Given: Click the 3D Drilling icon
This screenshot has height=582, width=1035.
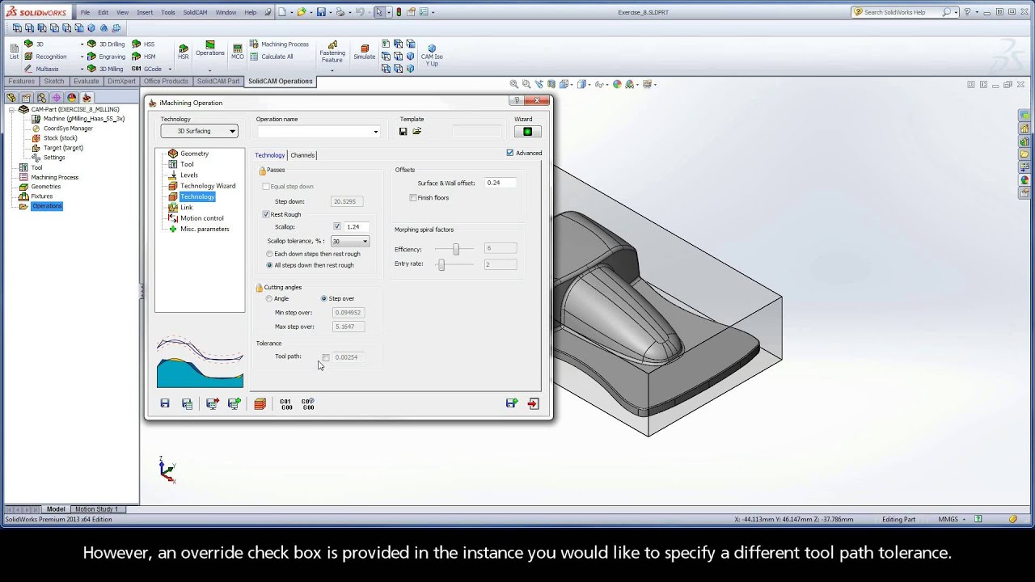Looking at the screenshot, I should pyautogui.click(x=92, y=44).
